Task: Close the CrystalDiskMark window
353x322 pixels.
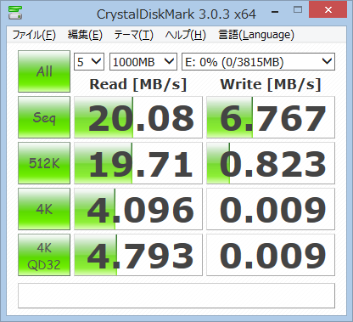Action: [x=328, y=10]
